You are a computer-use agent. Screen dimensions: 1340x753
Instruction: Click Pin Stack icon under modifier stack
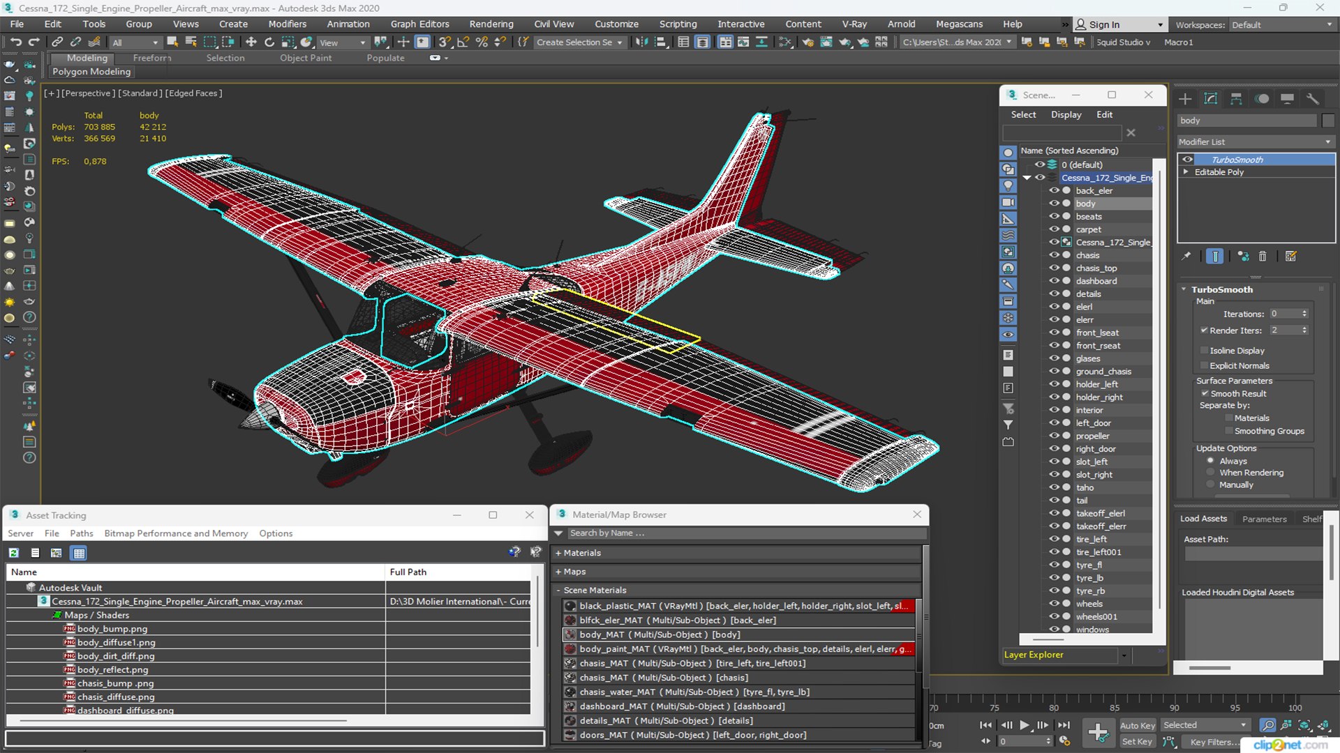(x=1186, y=257)
